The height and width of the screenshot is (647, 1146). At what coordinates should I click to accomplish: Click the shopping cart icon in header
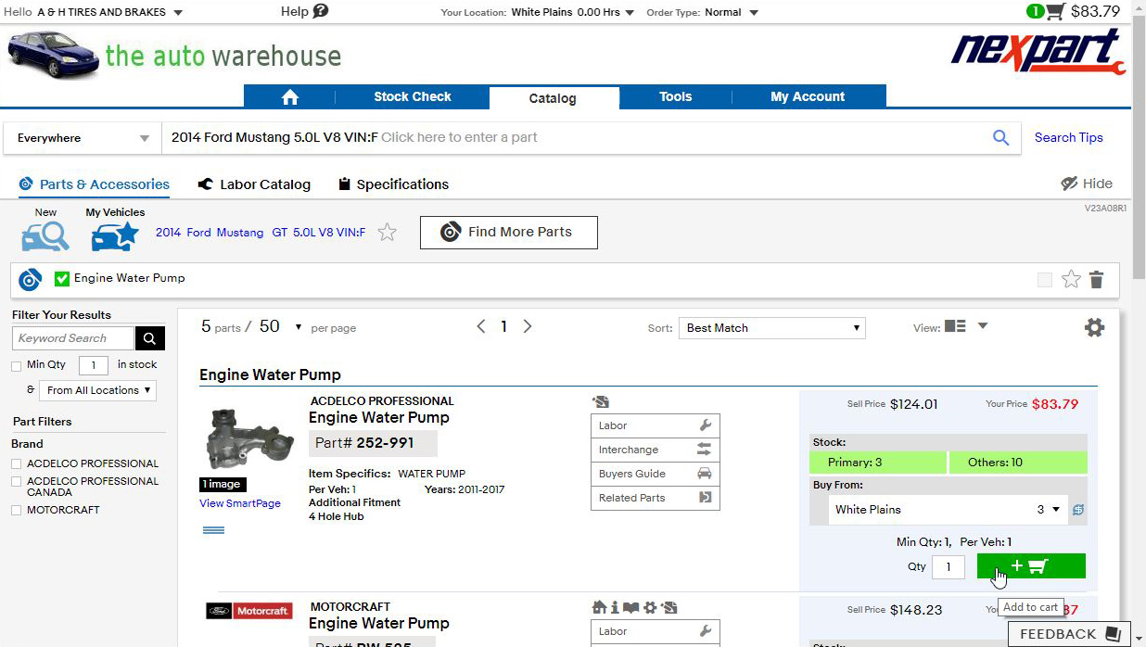tap(1055, 12)
